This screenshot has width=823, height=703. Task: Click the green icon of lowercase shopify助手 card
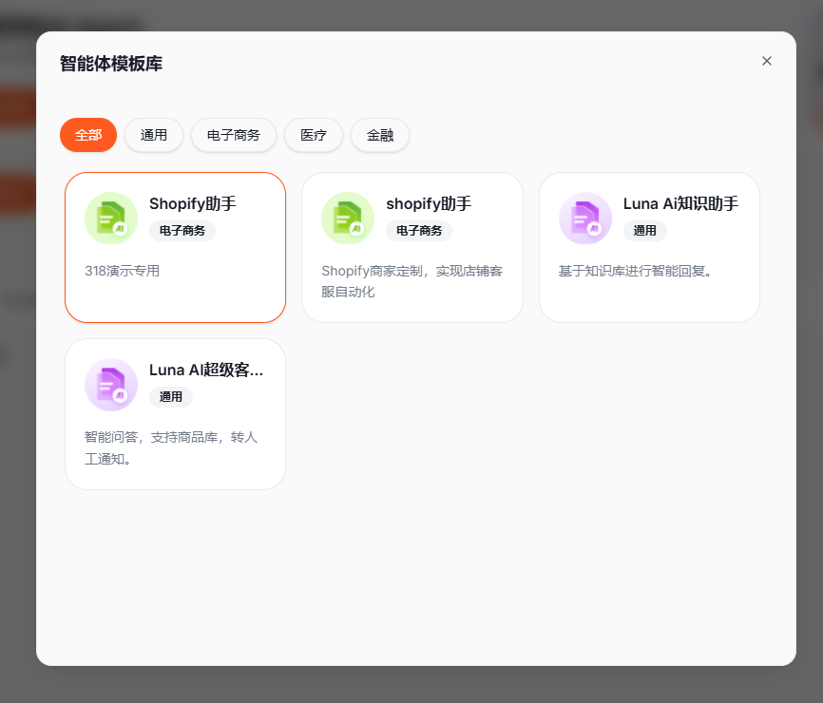[x=348, y=218]
